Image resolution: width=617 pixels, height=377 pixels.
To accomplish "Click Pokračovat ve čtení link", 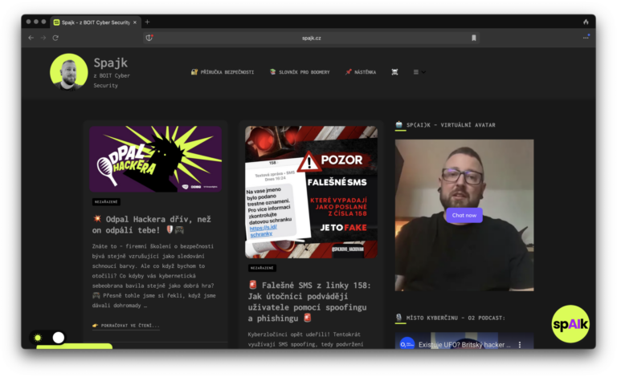I will click(x=126, y=326).
